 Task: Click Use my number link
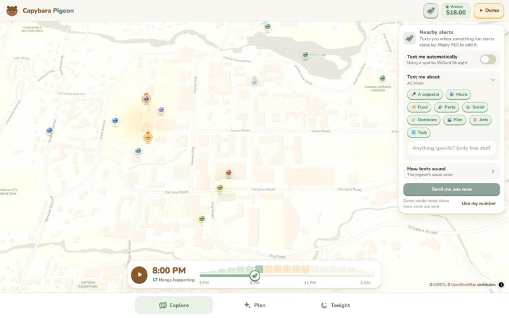479,203
